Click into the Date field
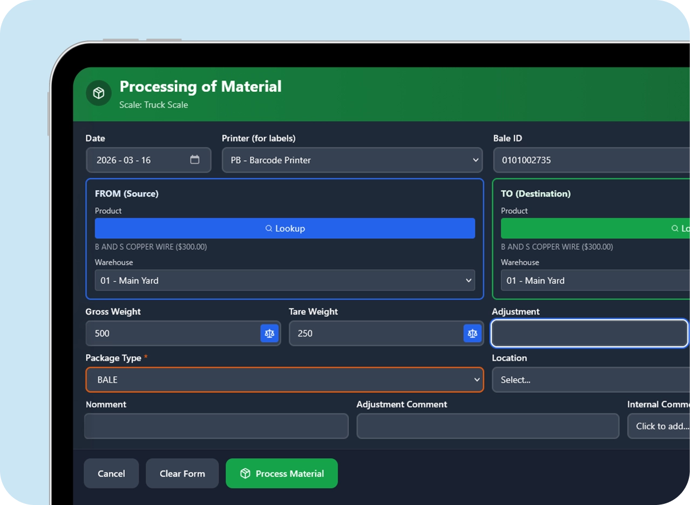The width and height of the screenshot is (690, 505). pos(148,160)
